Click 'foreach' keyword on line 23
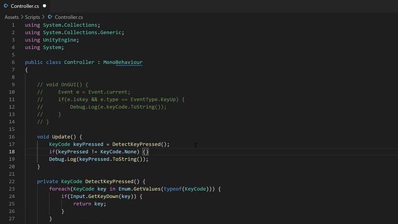398x224 pixels. point(60,189)
